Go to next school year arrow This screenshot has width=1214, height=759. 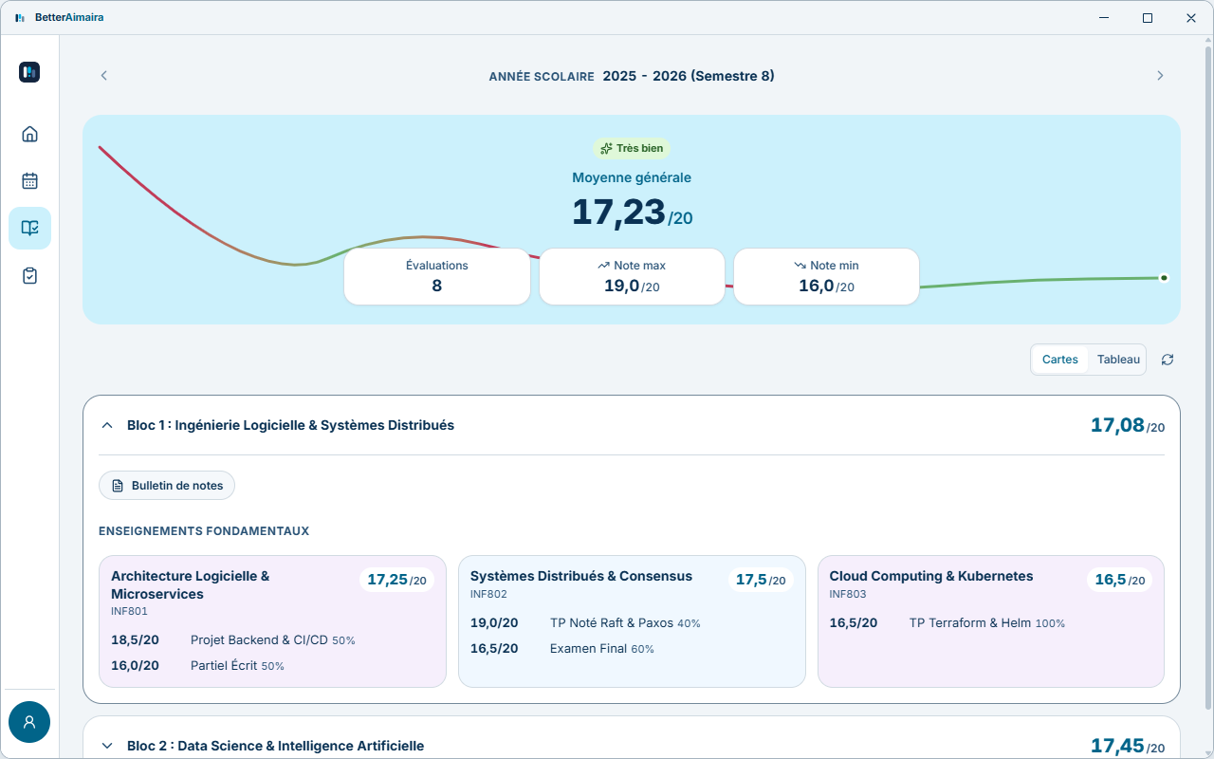pos(1159,76)
